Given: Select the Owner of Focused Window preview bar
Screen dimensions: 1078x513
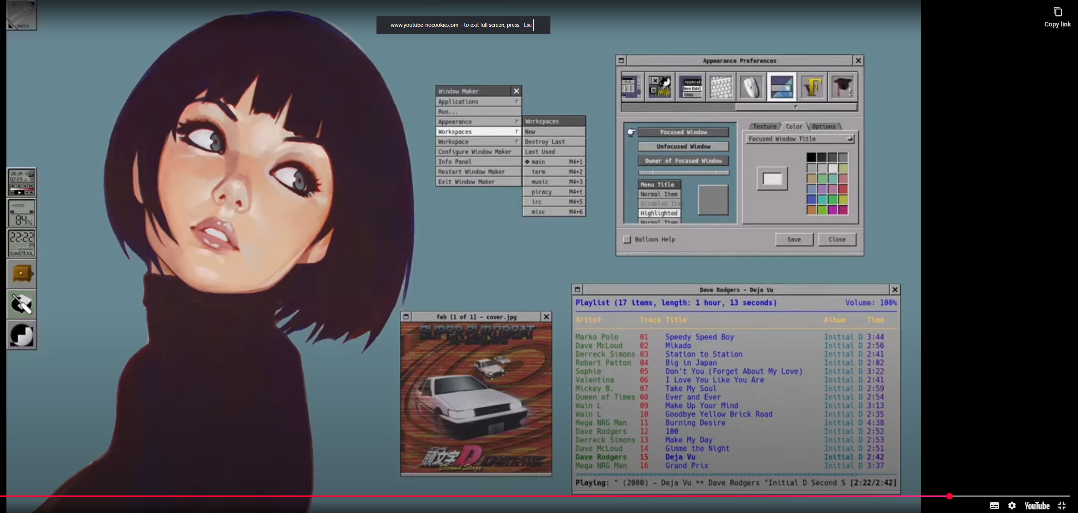Looking at the screenshot, I should click(683, 161).
